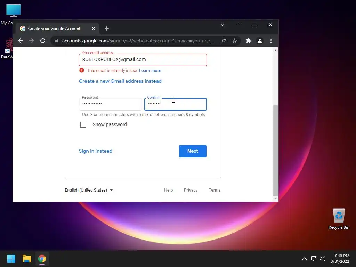Open the Help footer link
This screenshot has height=267, width=356.
(x=169, y=190)
